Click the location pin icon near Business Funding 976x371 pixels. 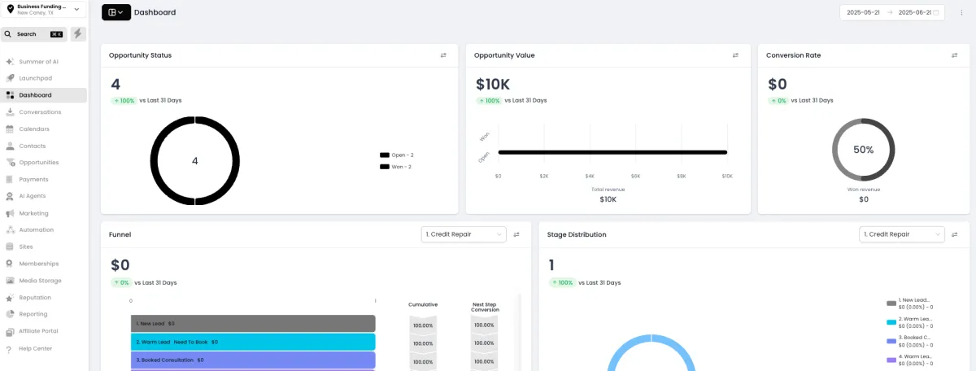pyautogui.click(x=10, y=9)
